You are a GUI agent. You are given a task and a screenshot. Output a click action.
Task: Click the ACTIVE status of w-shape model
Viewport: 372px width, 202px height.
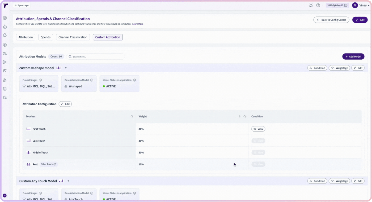(x=111, y=86)
